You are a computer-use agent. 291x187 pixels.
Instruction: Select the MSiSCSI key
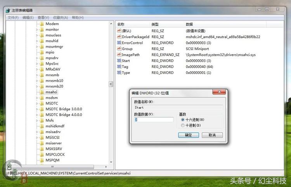[x=52, y=137]
